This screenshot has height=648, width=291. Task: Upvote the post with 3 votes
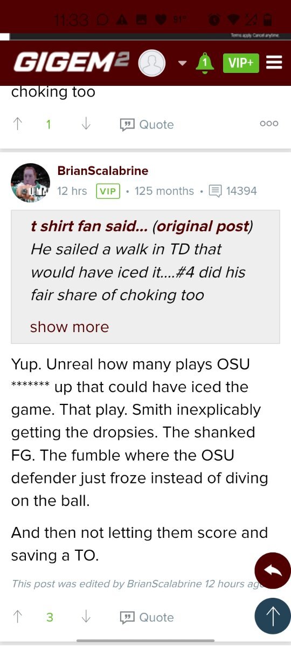18,617
